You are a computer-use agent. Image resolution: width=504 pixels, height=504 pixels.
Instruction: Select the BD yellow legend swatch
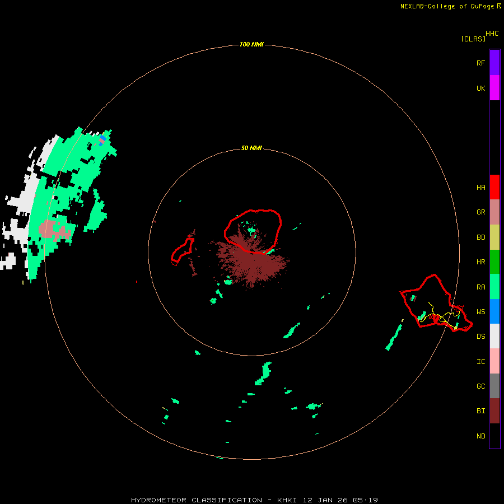point(494,237)
